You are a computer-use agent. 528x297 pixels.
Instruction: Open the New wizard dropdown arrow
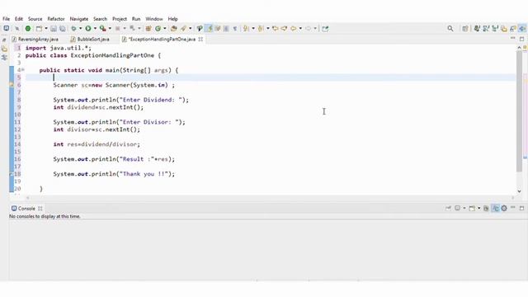(46, 29)
